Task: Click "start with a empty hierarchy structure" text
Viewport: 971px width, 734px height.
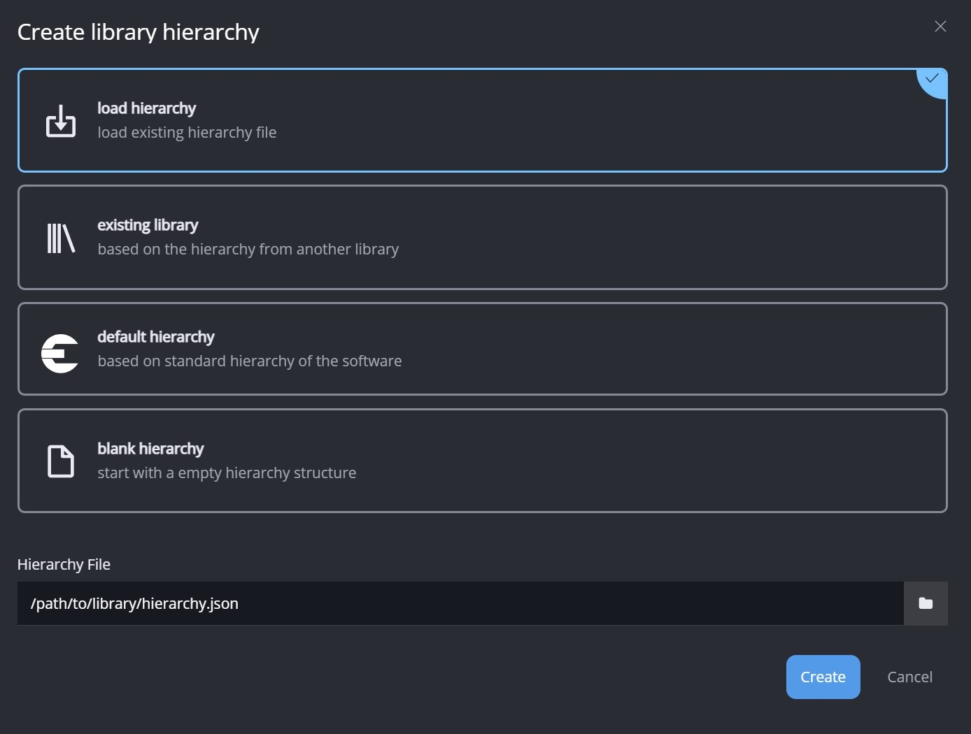Action: pos(227,473)
